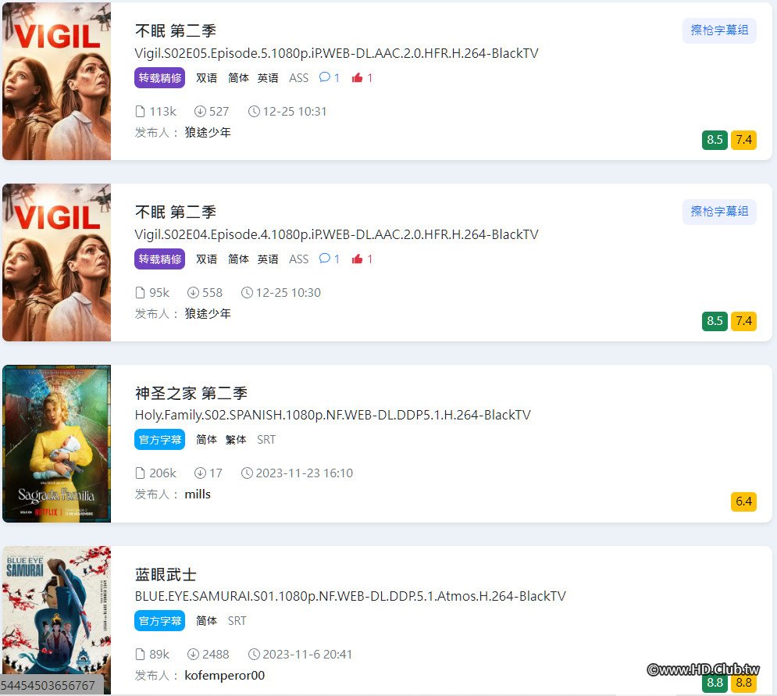
Task: Click yellow 6.4 rating on Holy Family card
Action: click(x=743, y=501)
